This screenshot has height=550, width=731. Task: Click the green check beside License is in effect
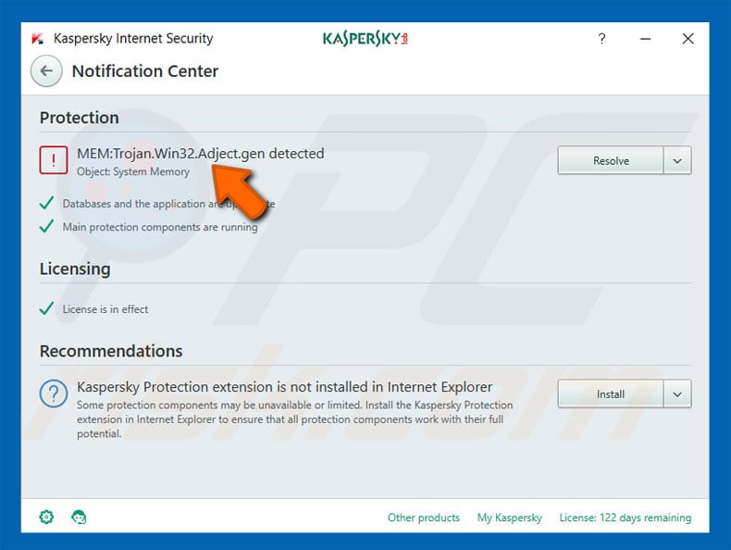click(x=46, y=308)
